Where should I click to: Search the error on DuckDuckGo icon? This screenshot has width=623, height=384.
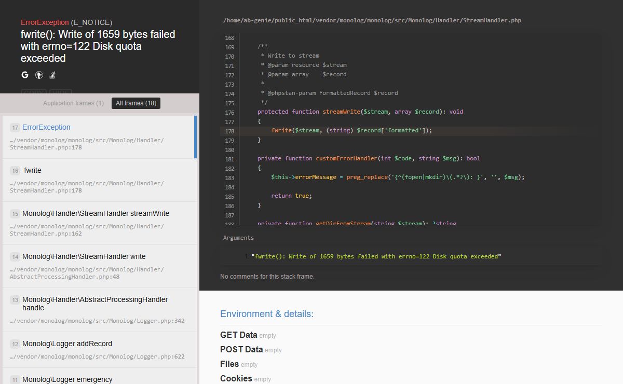[x=39, y=75]
